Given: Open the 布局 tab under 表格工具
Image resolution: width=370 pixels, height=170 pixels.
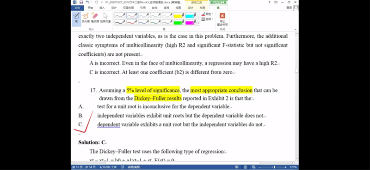Looking at the screenshot, I should point(202,8).
